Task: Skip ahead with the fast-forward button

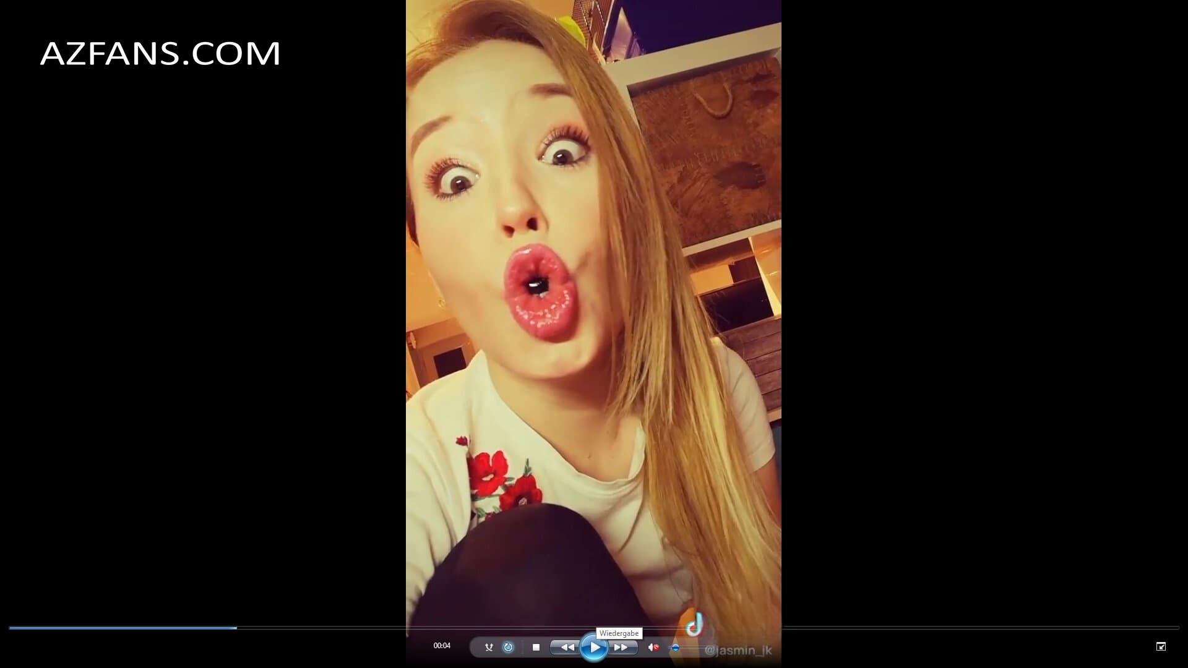Action: [x=622, y=648]
